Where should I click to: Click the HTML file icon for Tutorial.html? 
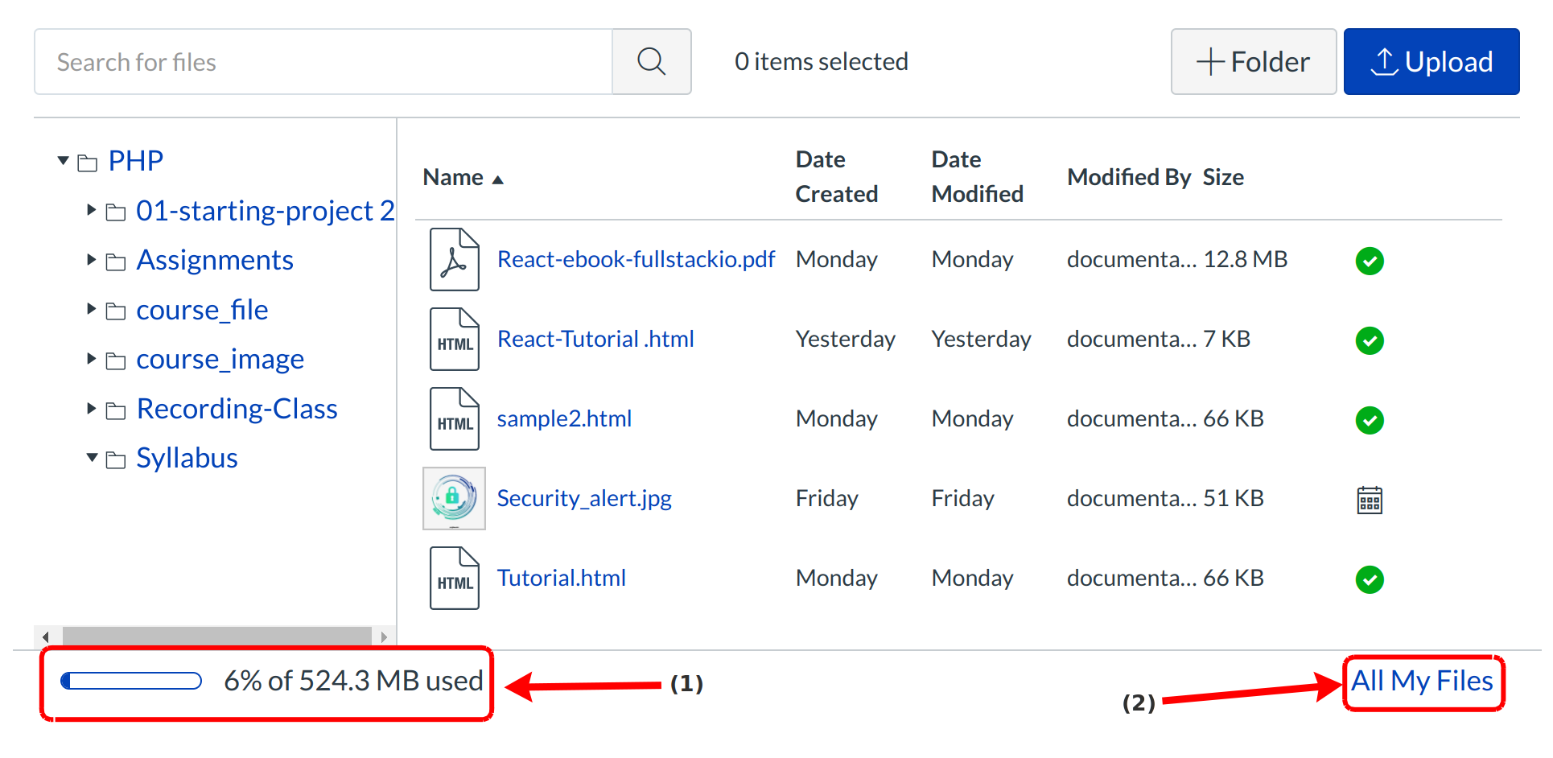(454, 578)
